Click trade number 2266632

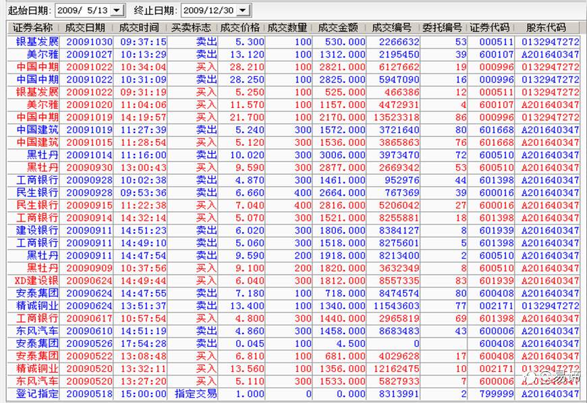pos(399,42)
